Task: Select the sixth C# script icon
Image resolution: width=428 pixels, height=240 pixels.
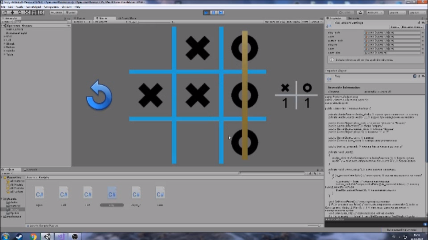Action: [160, 196]
